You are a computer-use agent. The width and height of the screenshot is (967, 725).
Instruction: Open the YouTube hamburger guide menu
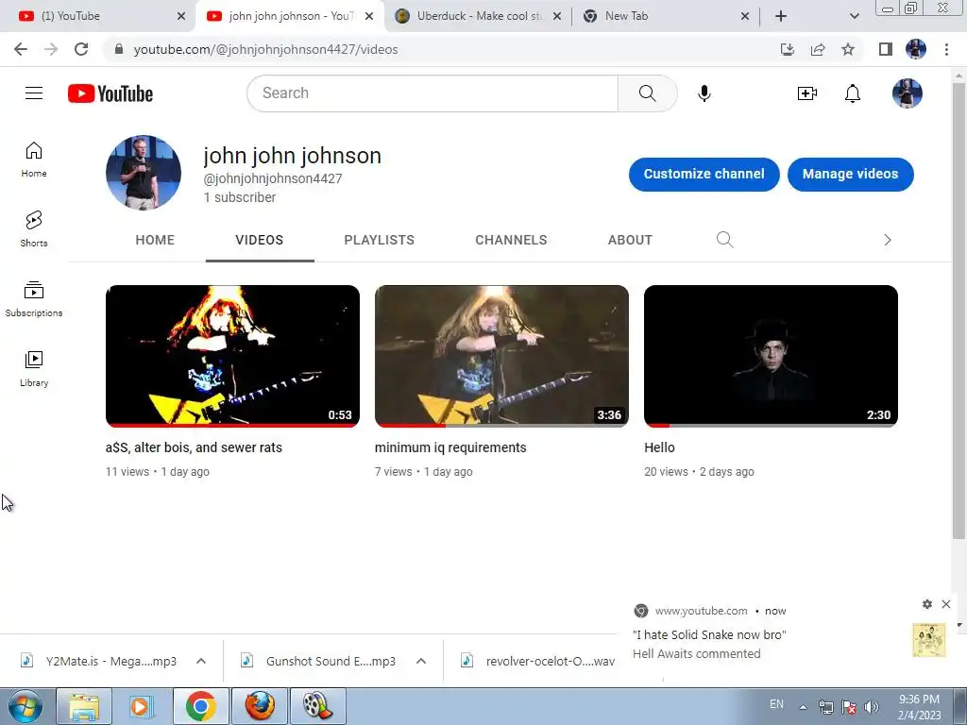[34, 93]
